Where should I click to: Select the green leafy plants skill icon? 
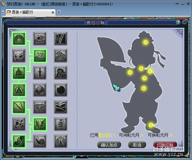(40, 124)
